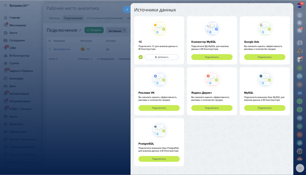Sort by Активно column header
This screenshot has width=306, height=175.
[111, 41]
